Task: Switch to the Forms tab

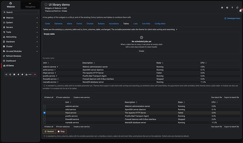Action: (x=79, y=24)
